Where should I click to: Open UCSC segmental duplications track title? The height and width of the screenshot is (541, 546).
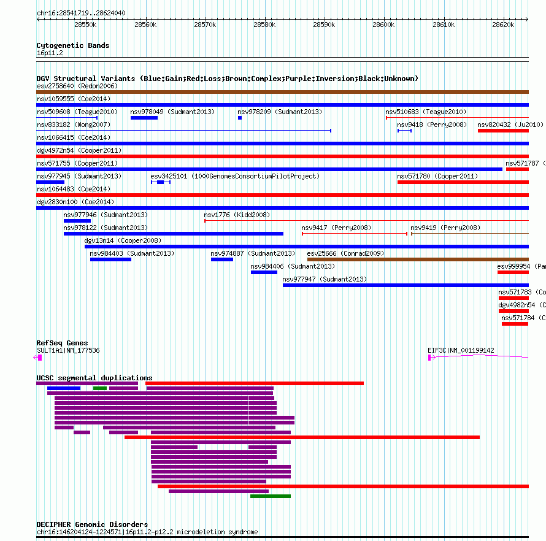click(94, 378)
